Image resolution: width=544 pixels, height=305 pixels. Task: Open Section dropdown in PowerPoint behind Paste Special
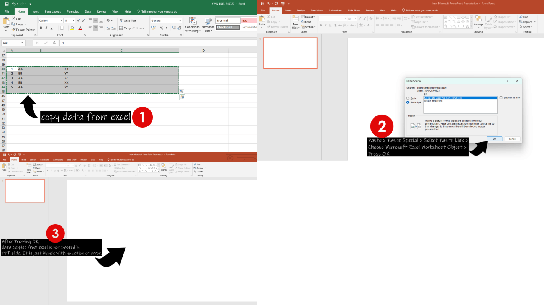[308, 27]
